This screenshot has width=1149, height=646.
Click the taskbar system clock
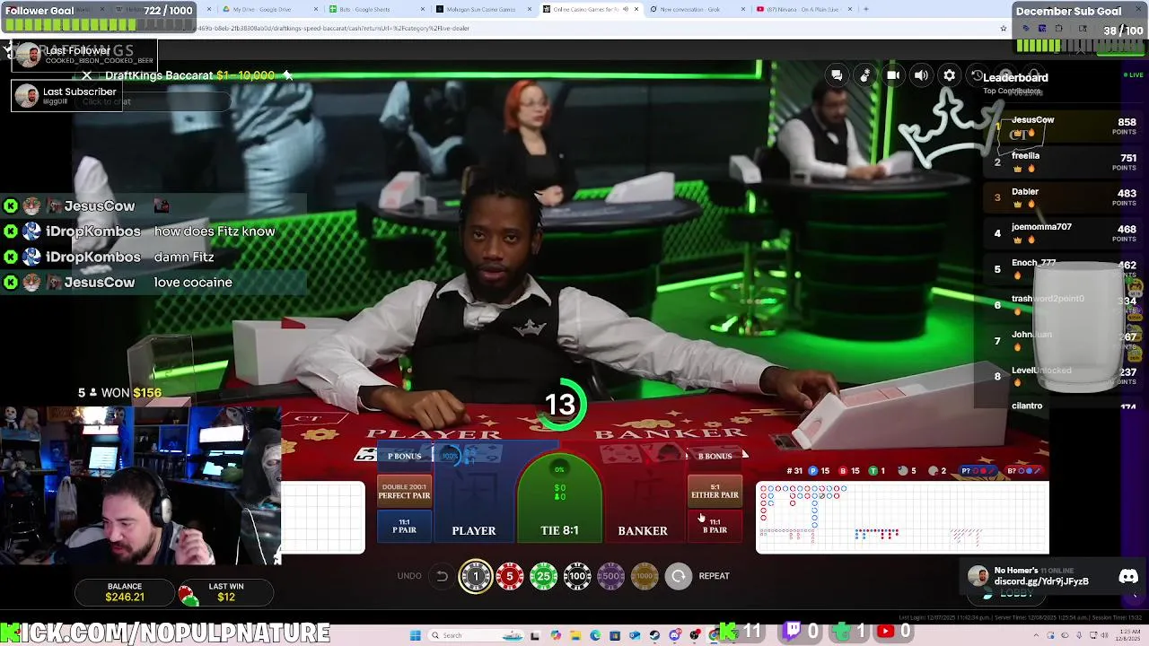coord(1127,635)
